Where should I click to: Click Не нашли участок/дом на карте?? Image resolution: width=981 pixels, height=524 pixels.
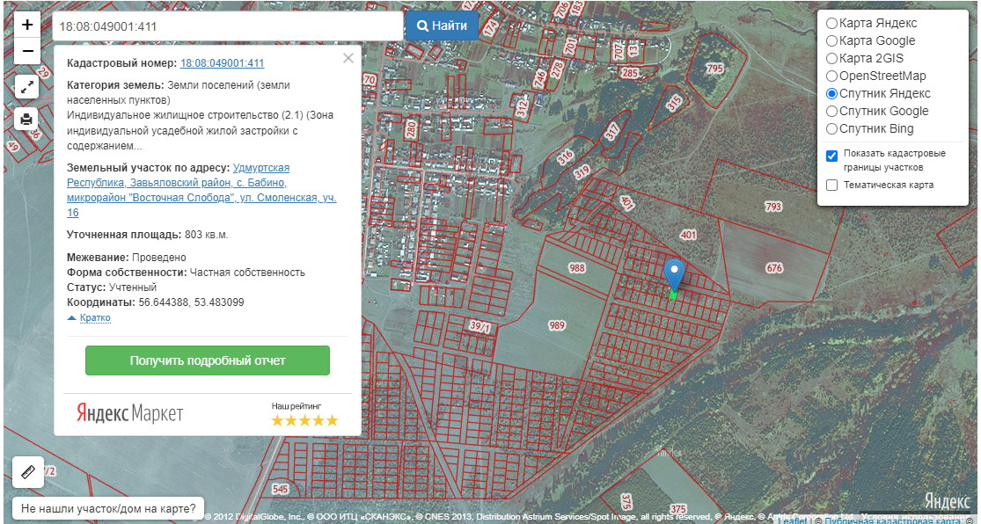pyautogui.click(x=108, y=508)
